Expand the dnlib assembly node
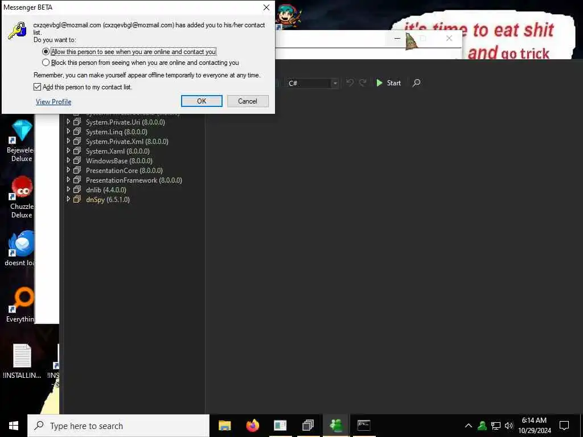The width and height of the screenshot is (583, 437). 68,189
